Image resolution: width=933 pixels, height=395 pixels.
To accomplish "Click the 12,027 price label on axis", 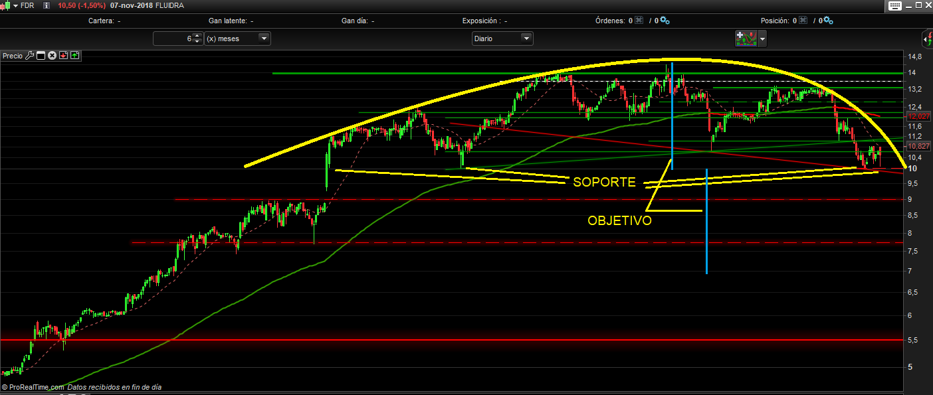I will click(x=918, y=116).
